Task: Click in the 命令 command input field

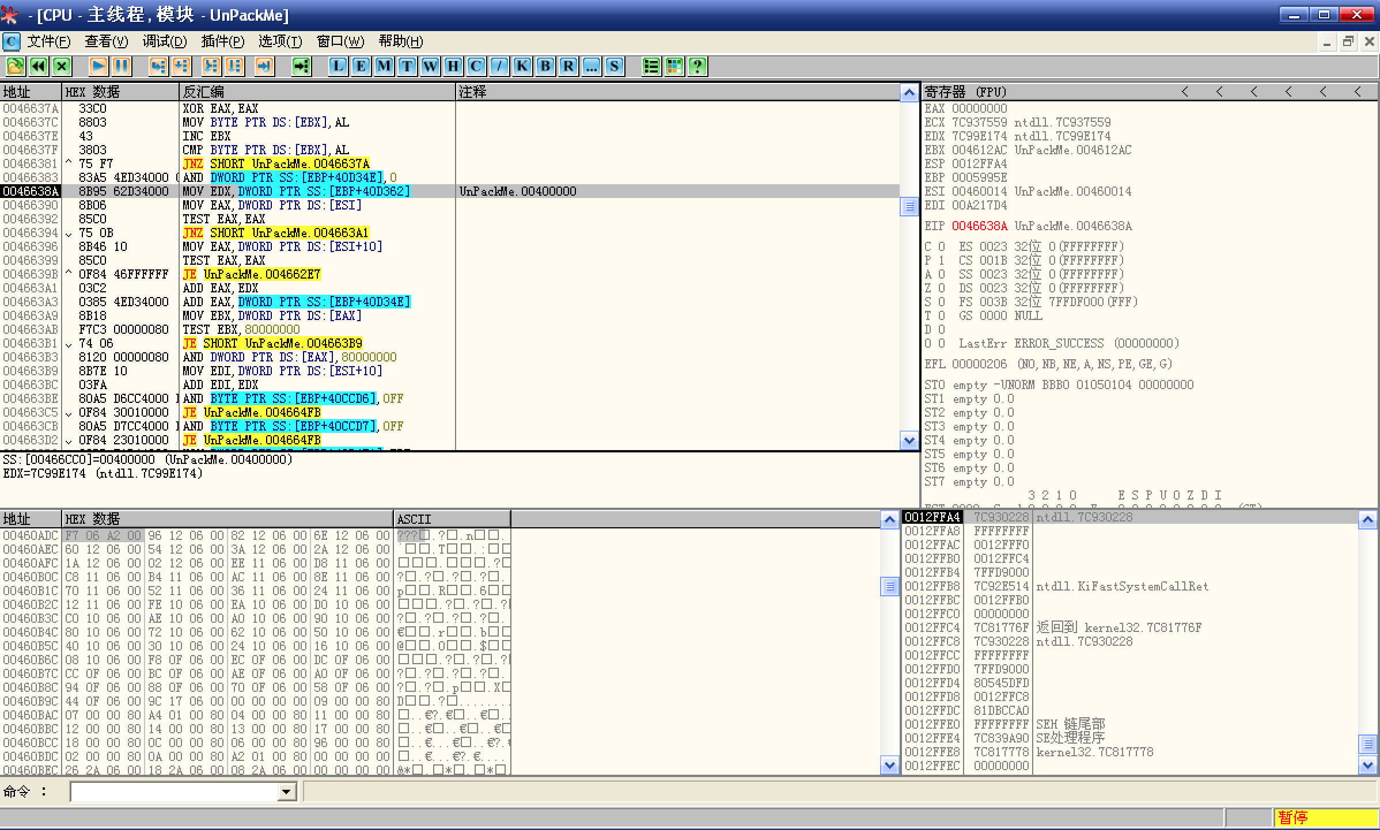Action: 173,792
